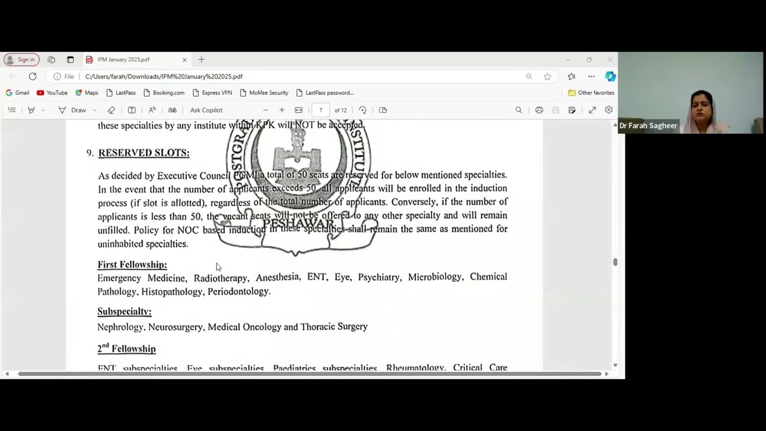Open a new browser tab
Image resolution: width=766 pixels, height=431 pixels.
(x=202, y=60)
